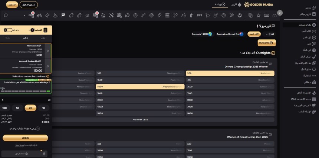The image size is (319, 158).
Task: Select the League of Legends L icon
Action: tap(103, 15)
